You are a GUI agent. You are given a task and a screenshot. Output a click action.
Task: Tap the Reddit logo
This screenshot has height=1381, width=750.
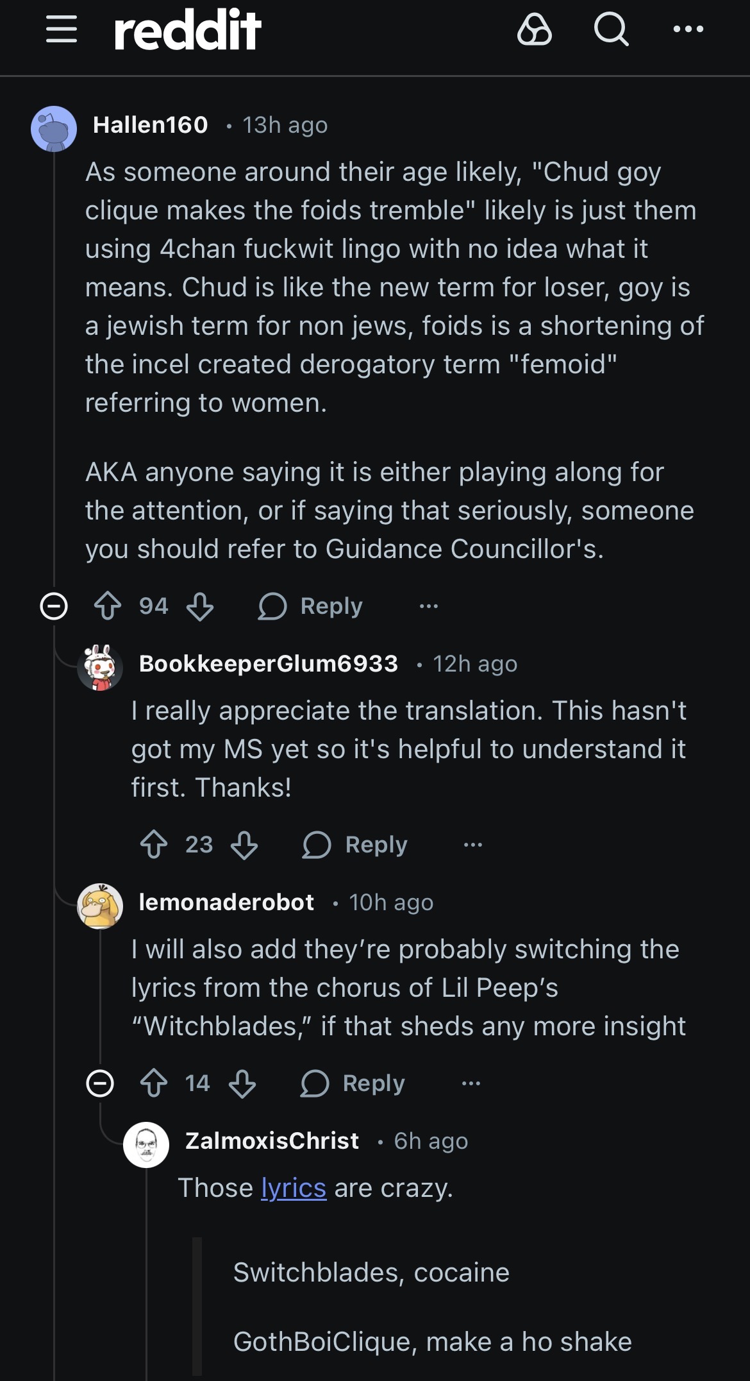click(x=187, y=30)
